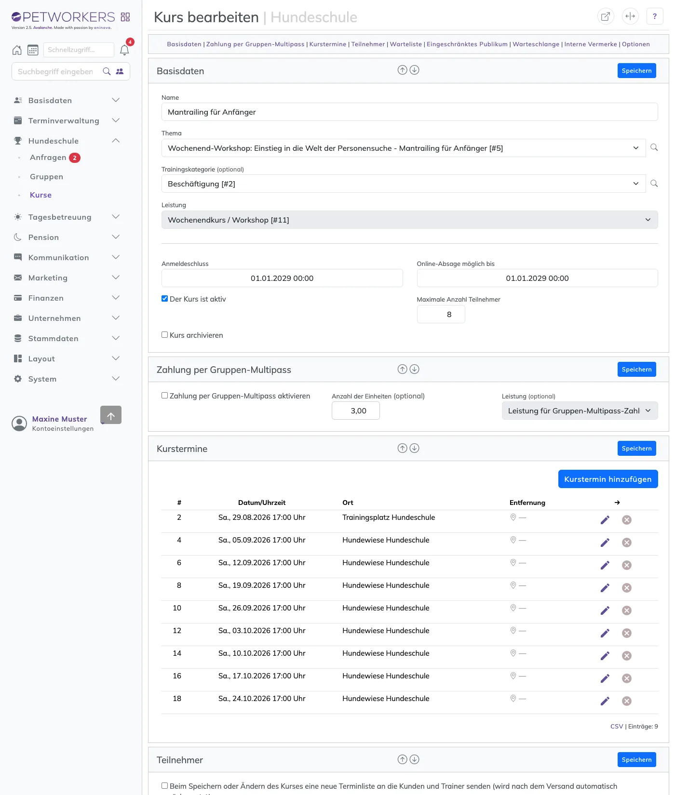Check the 'Kurs archivieren' box
The height and width of the screenshot is (795, 675).
point(165,335)
